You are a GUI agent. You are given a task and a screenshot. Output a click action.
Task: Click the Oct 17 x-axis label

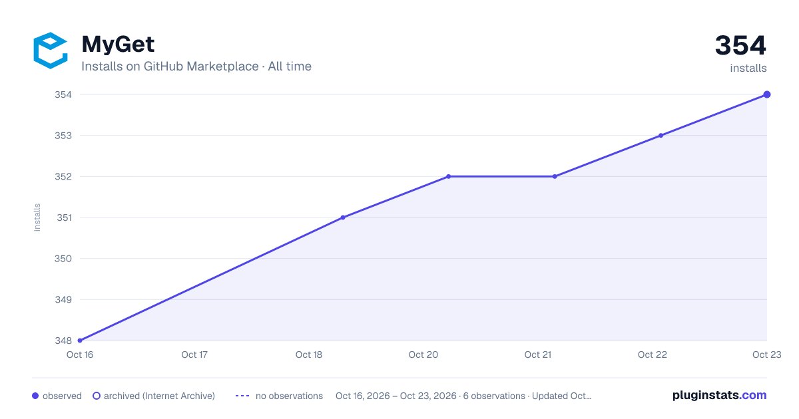tap(194, 354)
